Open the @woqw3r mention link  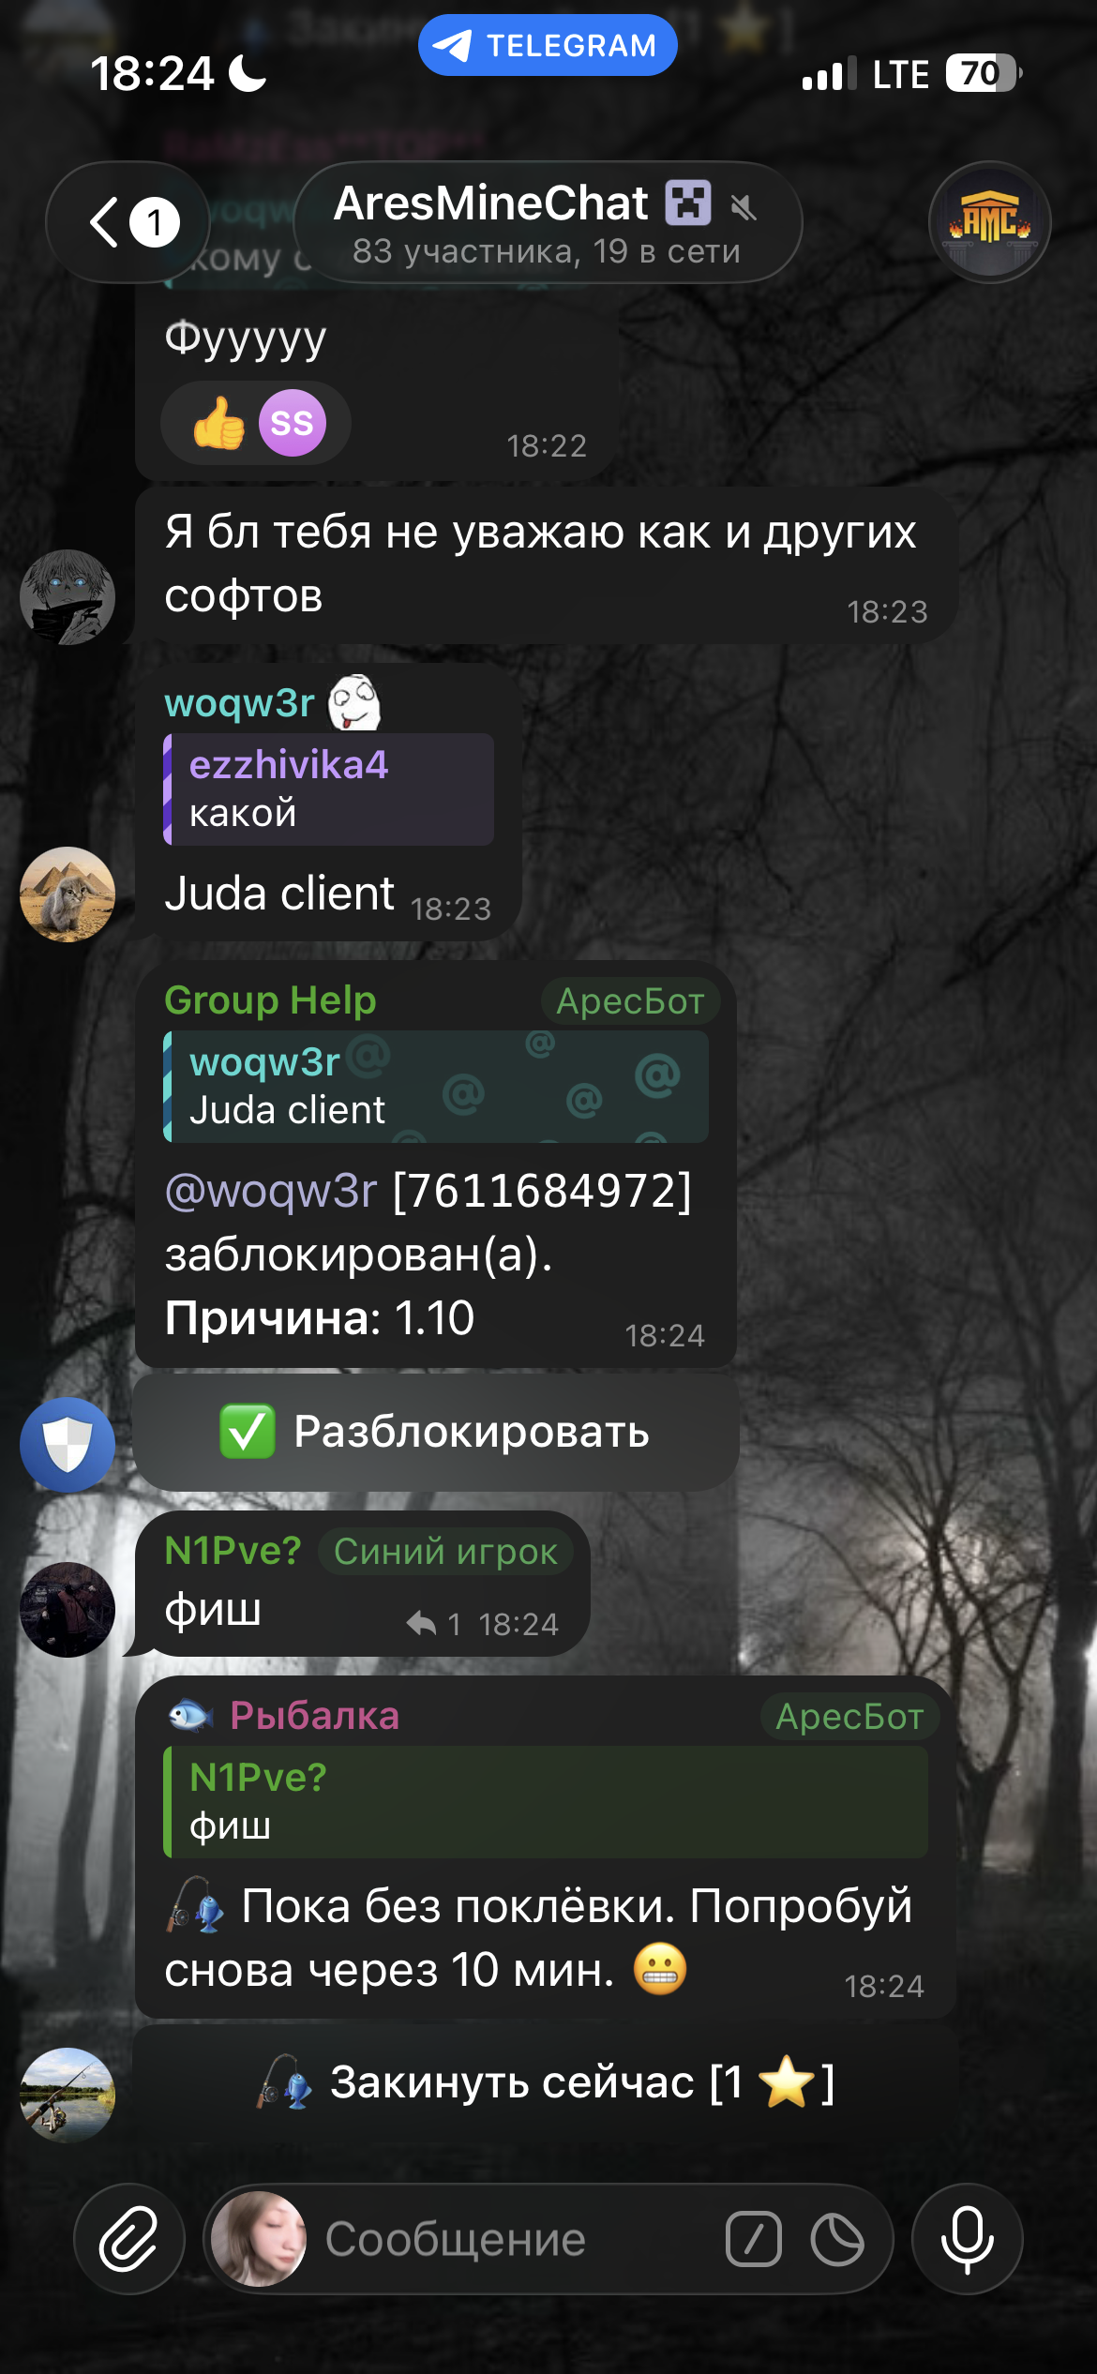pos(271,1191)
